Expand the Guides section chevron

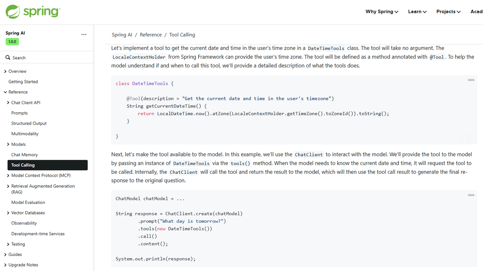(x=5, y=254)
